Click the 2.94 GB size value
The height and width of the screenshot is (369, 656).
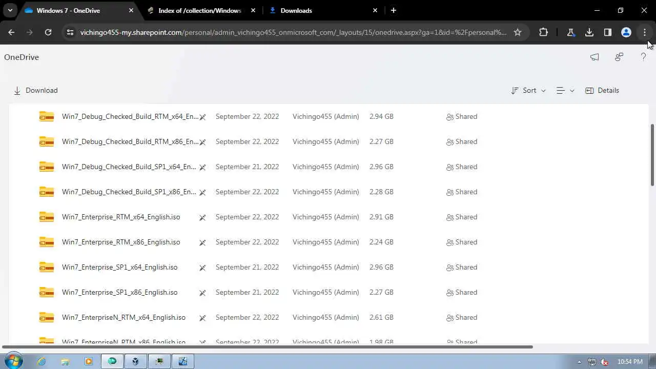381,116
